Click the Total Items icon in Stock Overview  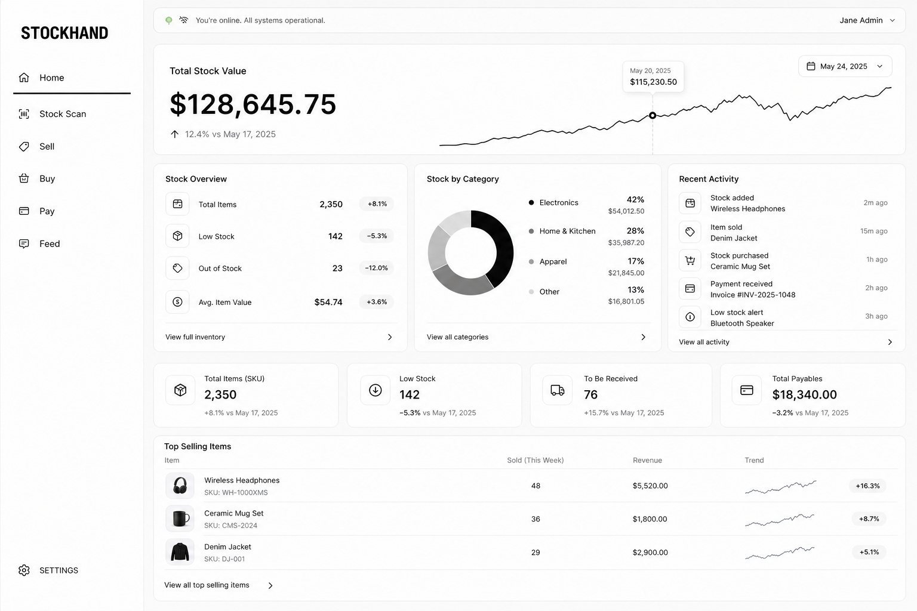pos(177,204)
